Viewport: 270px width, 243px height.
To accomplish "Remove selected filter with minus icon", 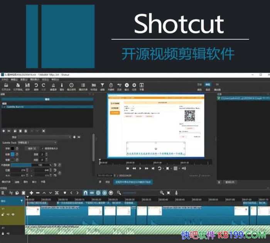I will point(9,131).
